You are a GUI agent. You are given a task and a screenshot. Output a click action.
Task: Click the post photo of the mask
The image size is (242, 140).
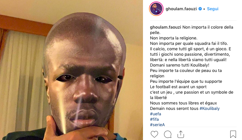[x=71, y=70]
